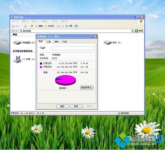Click the 94.1 GB free space value
The image size is (165, 150).
[84, 67]
